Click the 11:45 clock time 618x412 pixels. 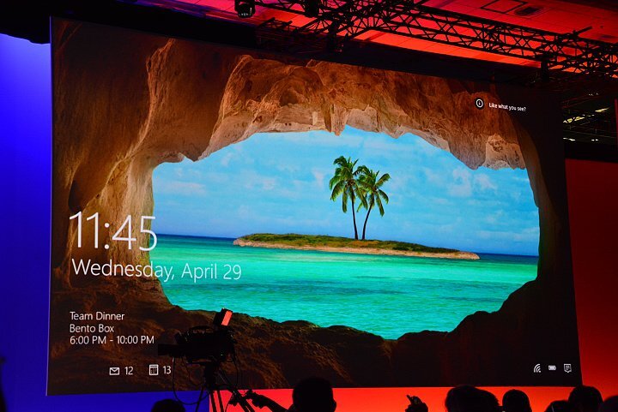[x=113, y=231]
